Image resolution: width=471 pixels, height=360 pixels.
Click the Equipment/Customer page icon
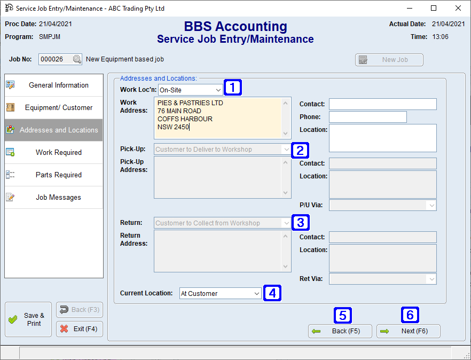tap(11, 107)
